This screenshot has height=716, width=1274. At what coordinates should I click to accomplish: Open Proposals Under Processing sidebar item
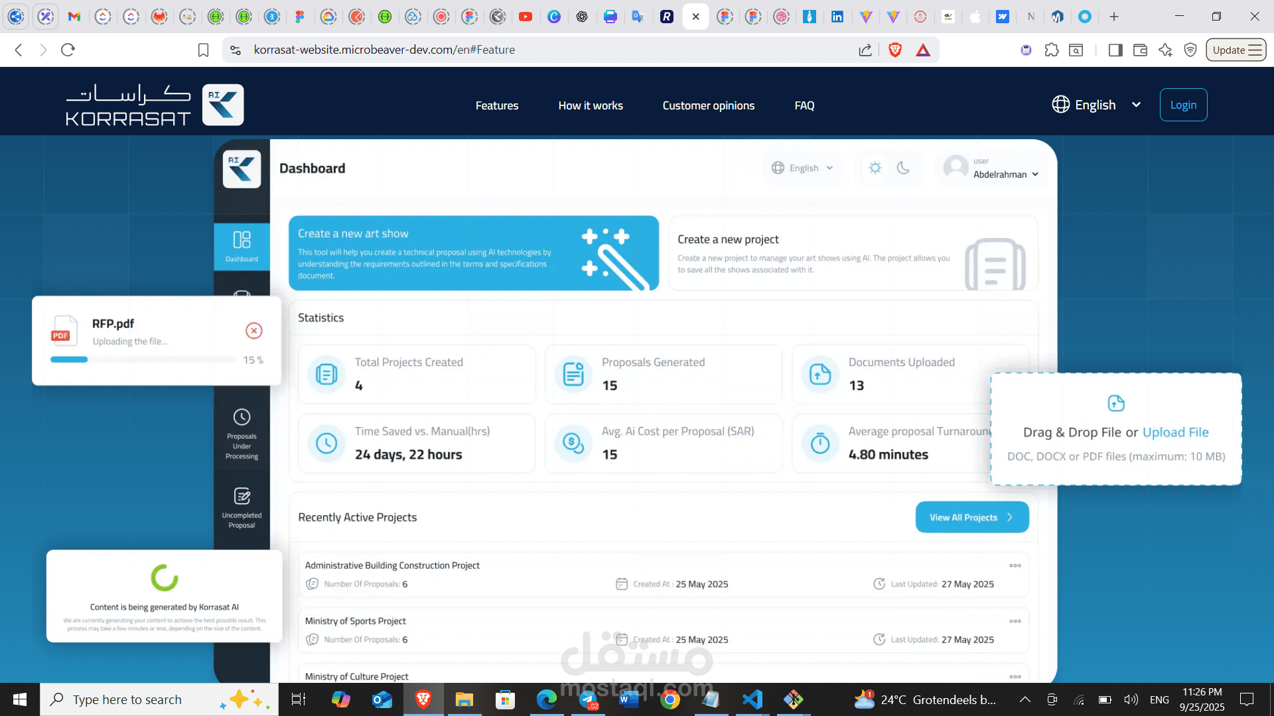242,434
